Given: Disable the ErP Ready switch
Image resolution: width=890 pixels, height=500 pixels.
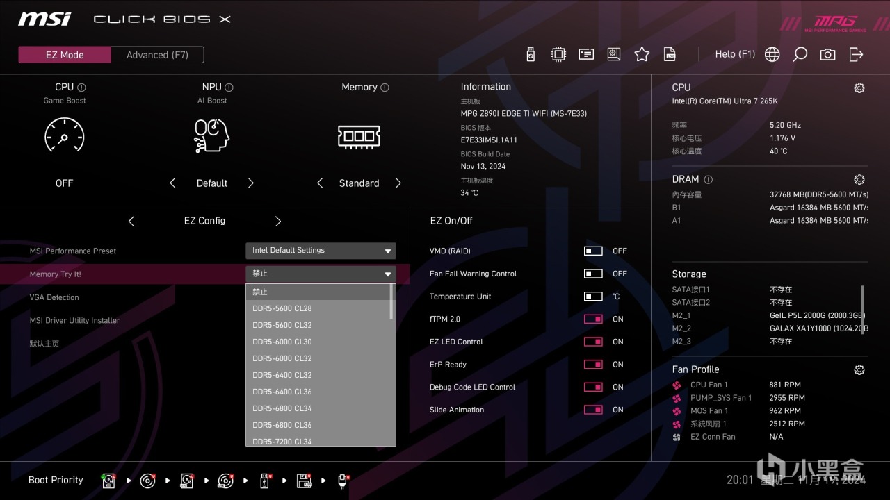Looking at the screenshot, I should click(593, 365).
